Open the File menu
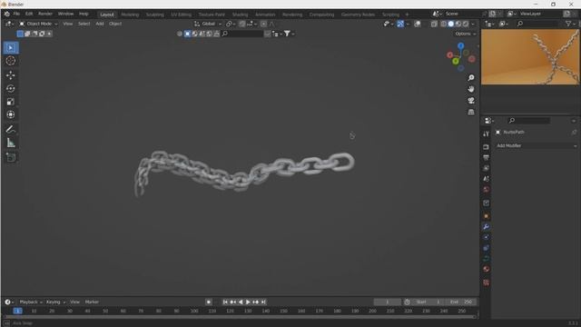Screen dimensions: 581x327 click(16, 14)
